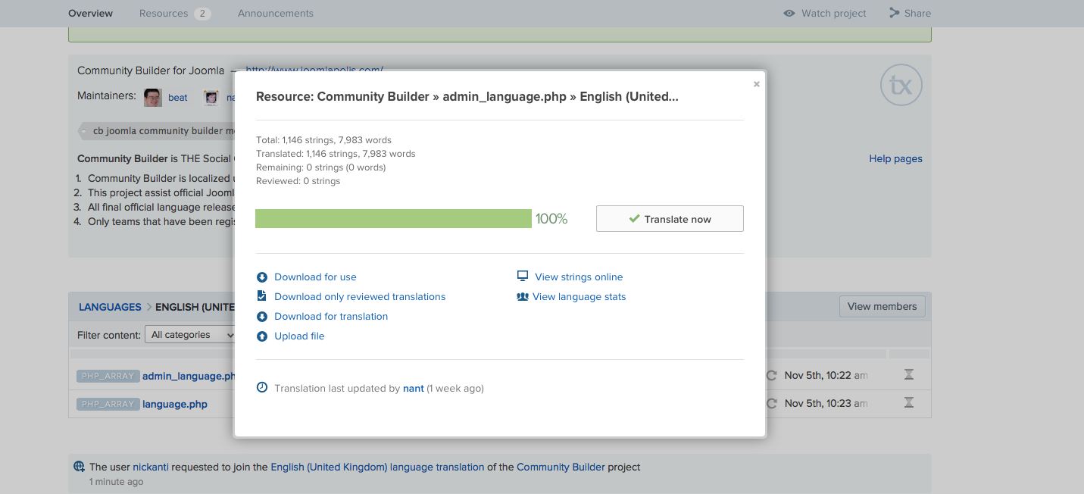Click the 'Total: 1,146 strings, 7,983 words' text

(323, 140)
